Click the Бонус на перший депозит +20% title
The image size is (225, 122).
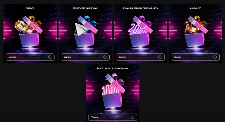click(140, 8)
